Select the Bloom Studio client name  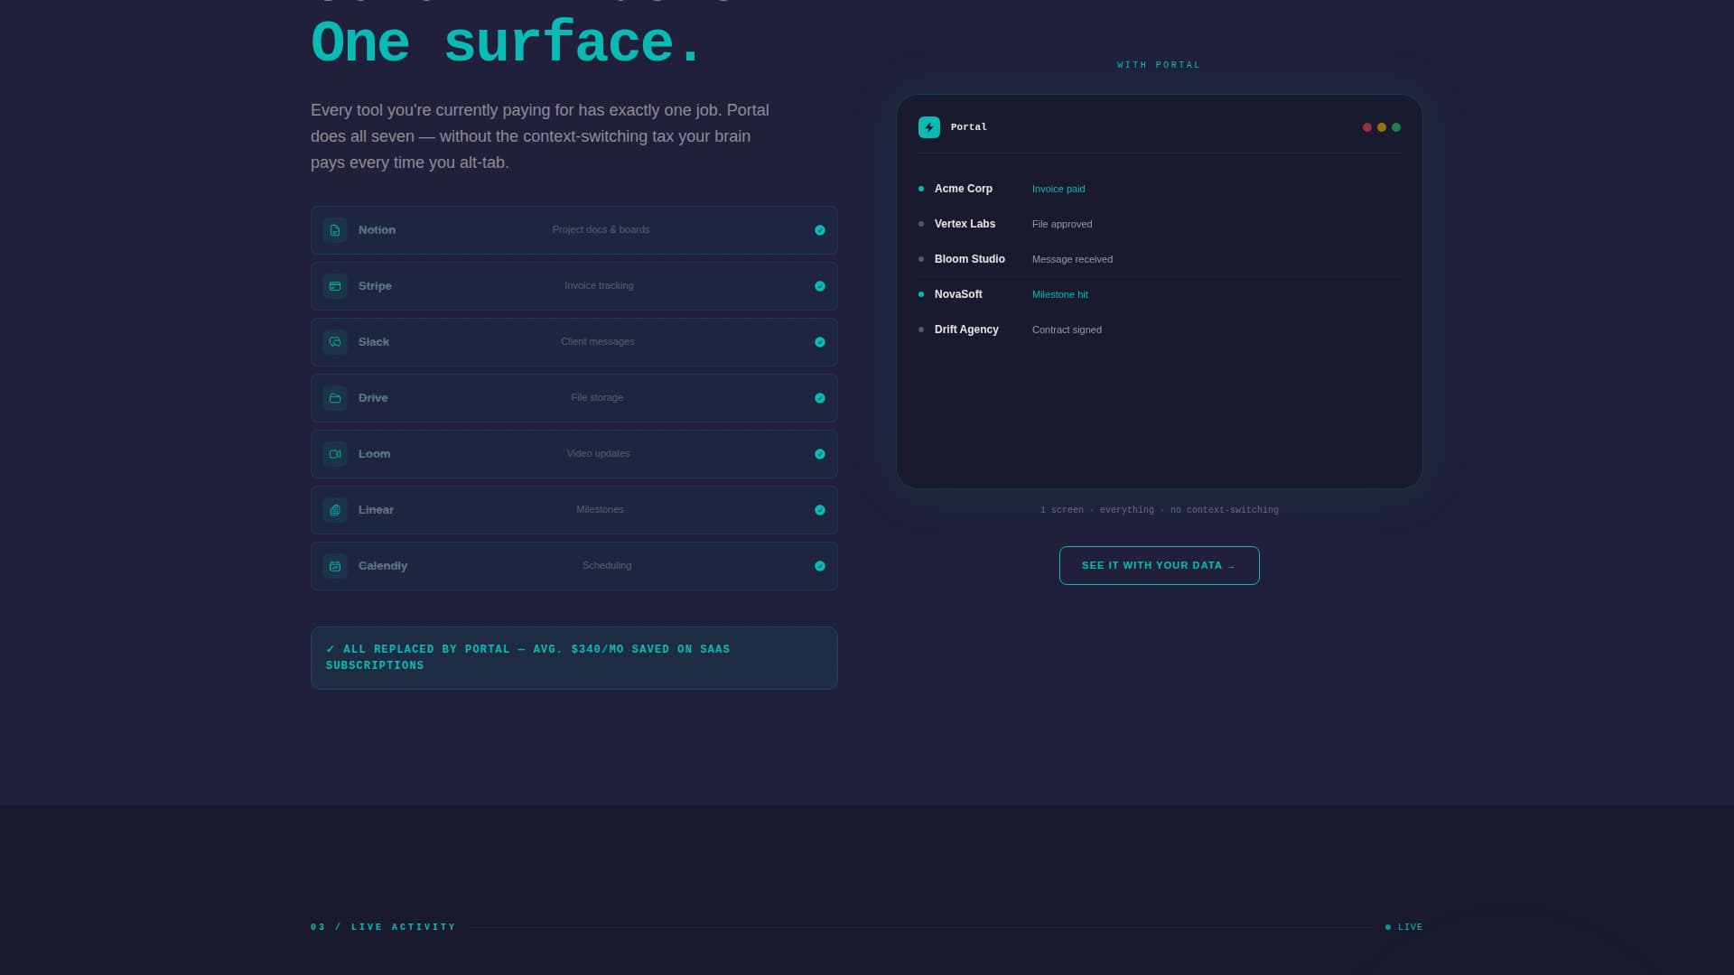[x=970, y=259]
